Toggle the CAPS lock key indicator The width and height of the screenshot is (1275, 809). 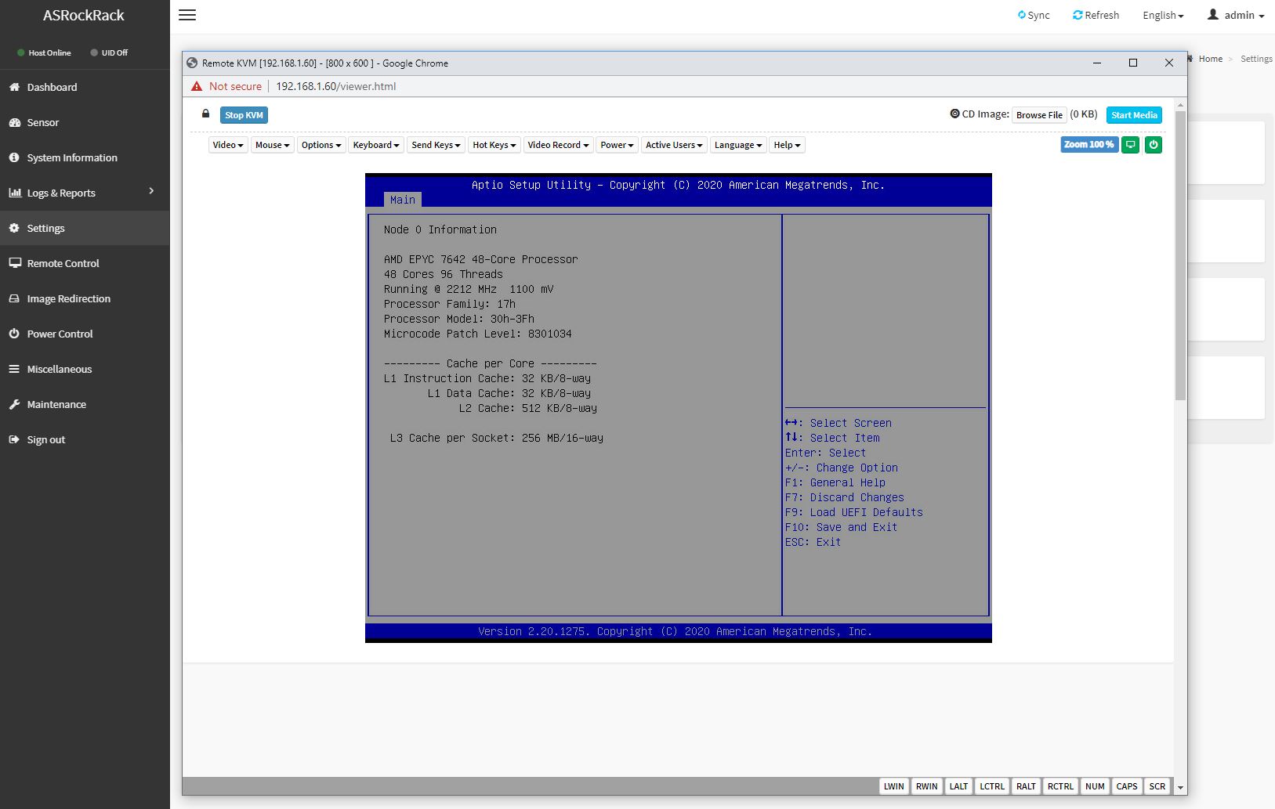point(1126,786)
